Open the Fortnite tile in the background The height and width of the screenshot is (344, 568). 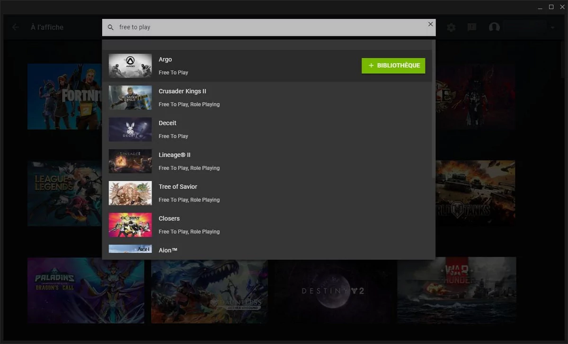(x=64, y=97)
